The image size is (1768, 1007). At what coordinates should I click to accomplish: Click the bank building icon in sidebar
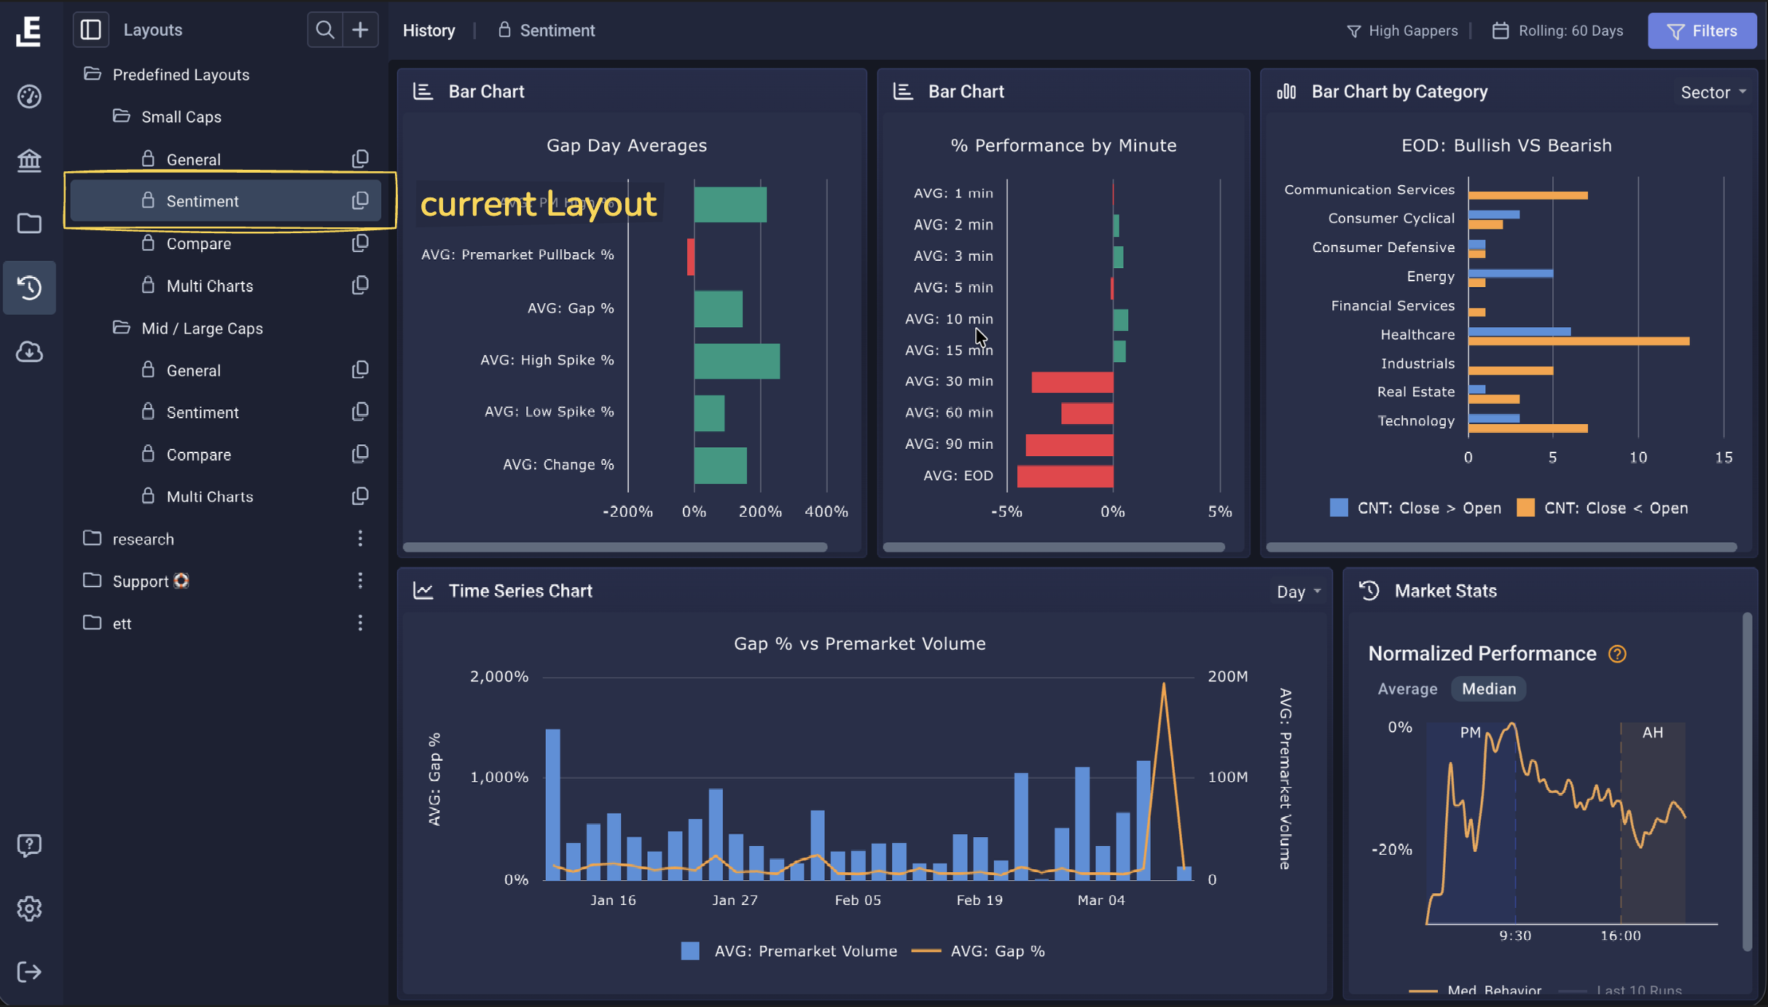tap(29, 160)
